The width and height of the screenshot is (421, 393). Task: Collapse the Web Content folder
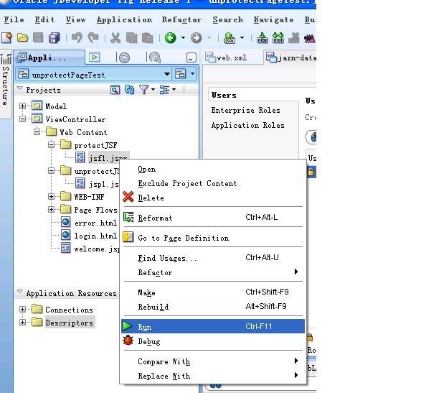click(37, 131)
